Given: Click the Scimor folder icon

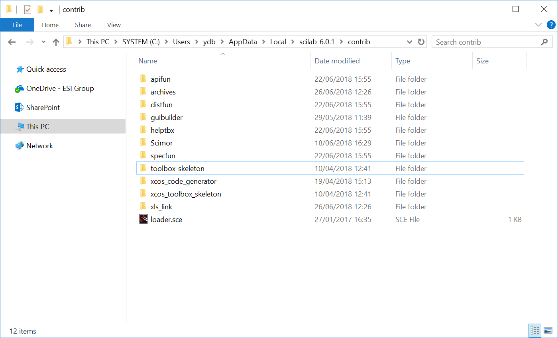Looking at the screenshot, I should 143,143.
